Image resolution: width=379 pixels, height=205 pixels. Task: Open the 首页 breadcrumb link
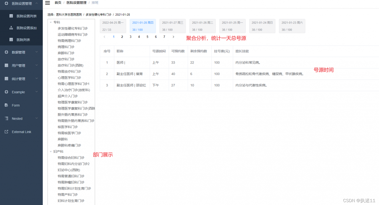pos(57,3)
